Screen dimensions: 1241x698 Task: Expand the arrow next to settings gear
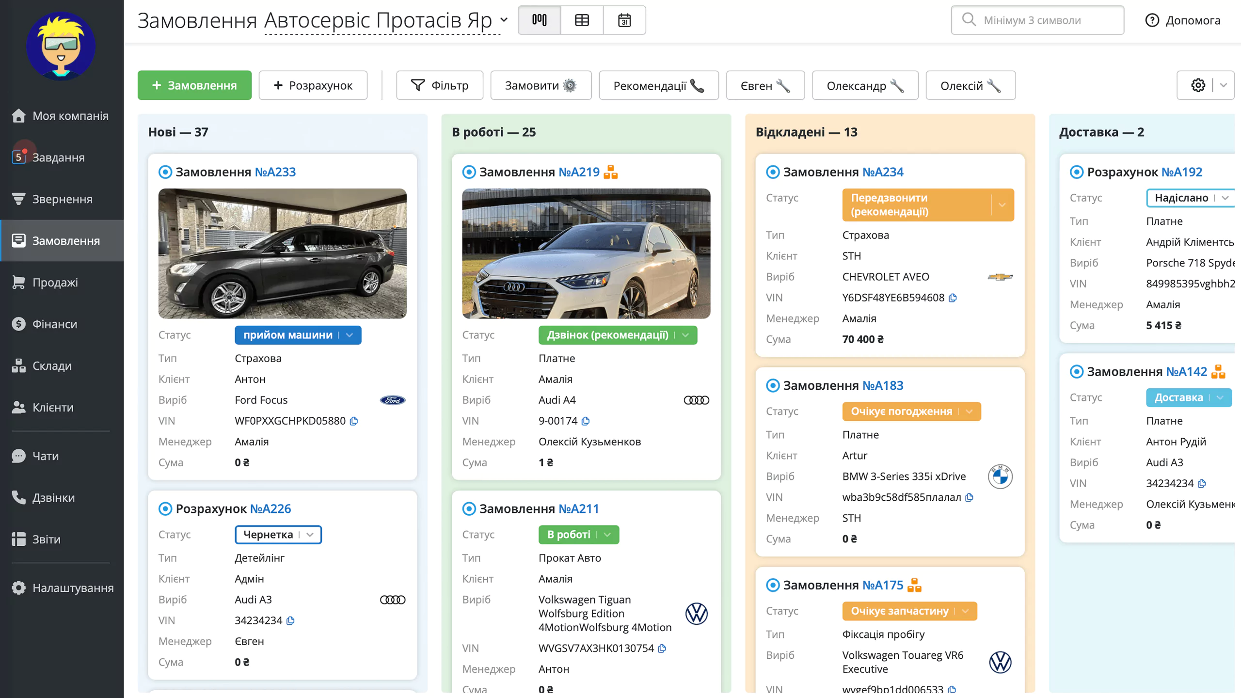(x=1224, y=85)
